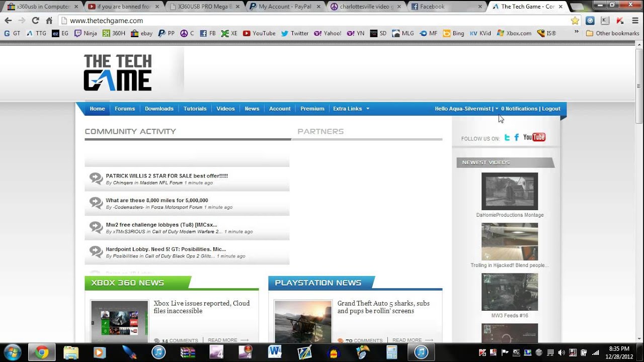Image resolution: width=644 pixels, height=362 pixels.
Task: Expand the user dropdown arrow beside Aqua-Silvermist
Action: tap(497, 109)
